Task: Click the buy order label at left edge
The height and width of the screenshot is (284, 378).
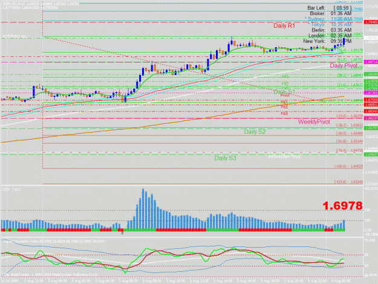Action: coord(15,36)
